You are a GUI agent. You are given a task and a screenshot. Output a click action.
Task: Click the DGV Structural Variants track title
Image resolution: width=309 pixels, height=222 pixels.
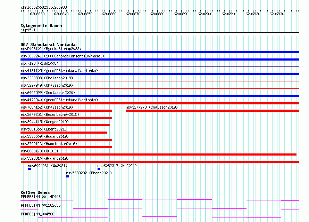49,45
